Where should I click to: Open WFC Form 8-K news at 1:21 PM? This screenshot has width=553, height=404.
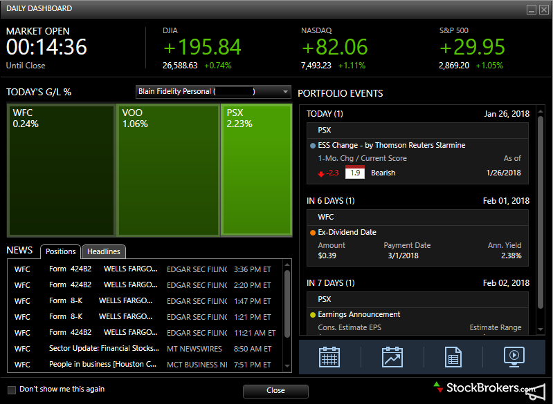(145, 317)
